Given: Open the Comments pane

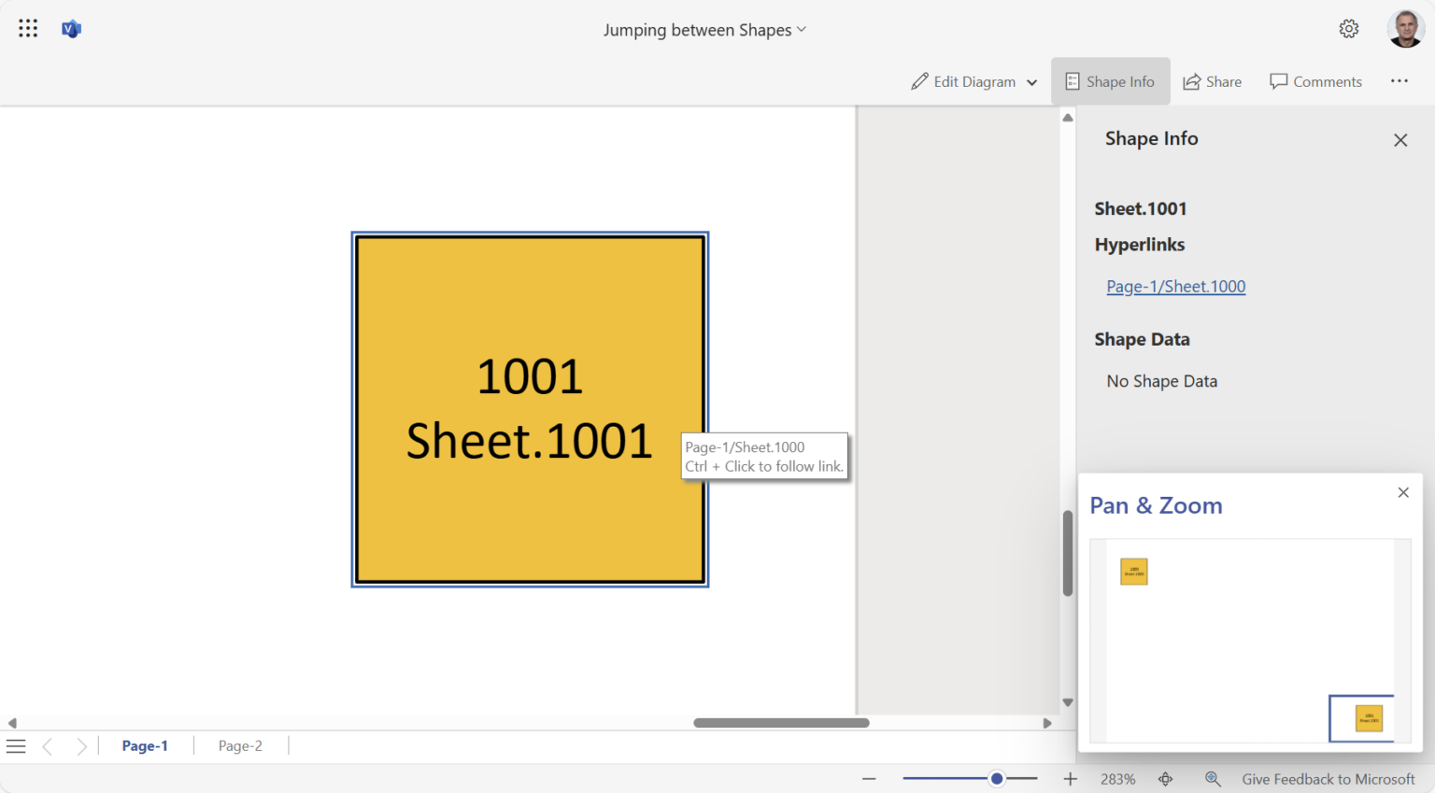Looking at the screenshot, I should pos(1315,81).
